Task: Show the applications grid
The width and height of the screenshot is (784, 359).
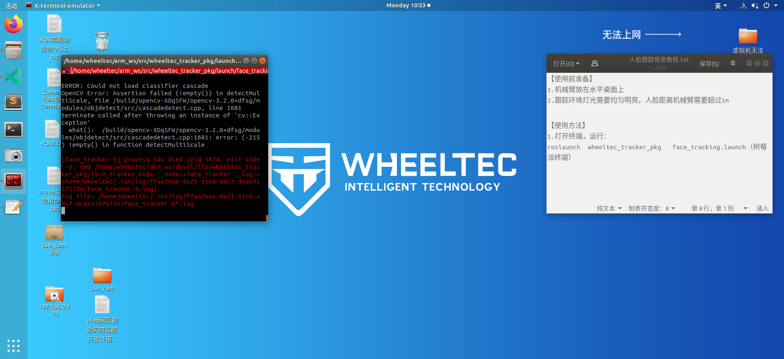Action: tap(13, 346)
